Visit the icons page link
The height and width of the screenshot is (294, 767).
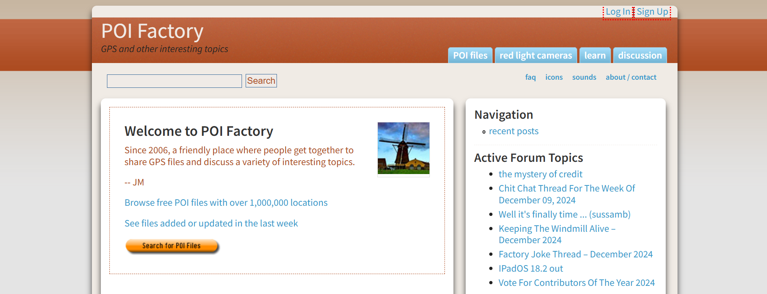pyautogui.click(x=554, y=77)
